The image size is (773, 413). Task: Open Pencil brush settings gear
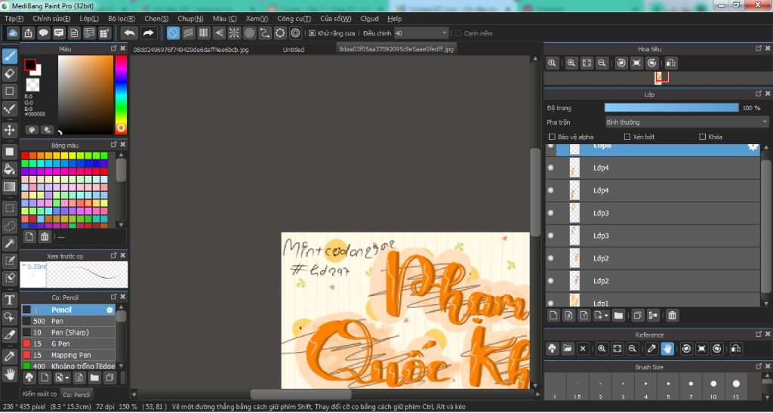click(x=110, y=310)
